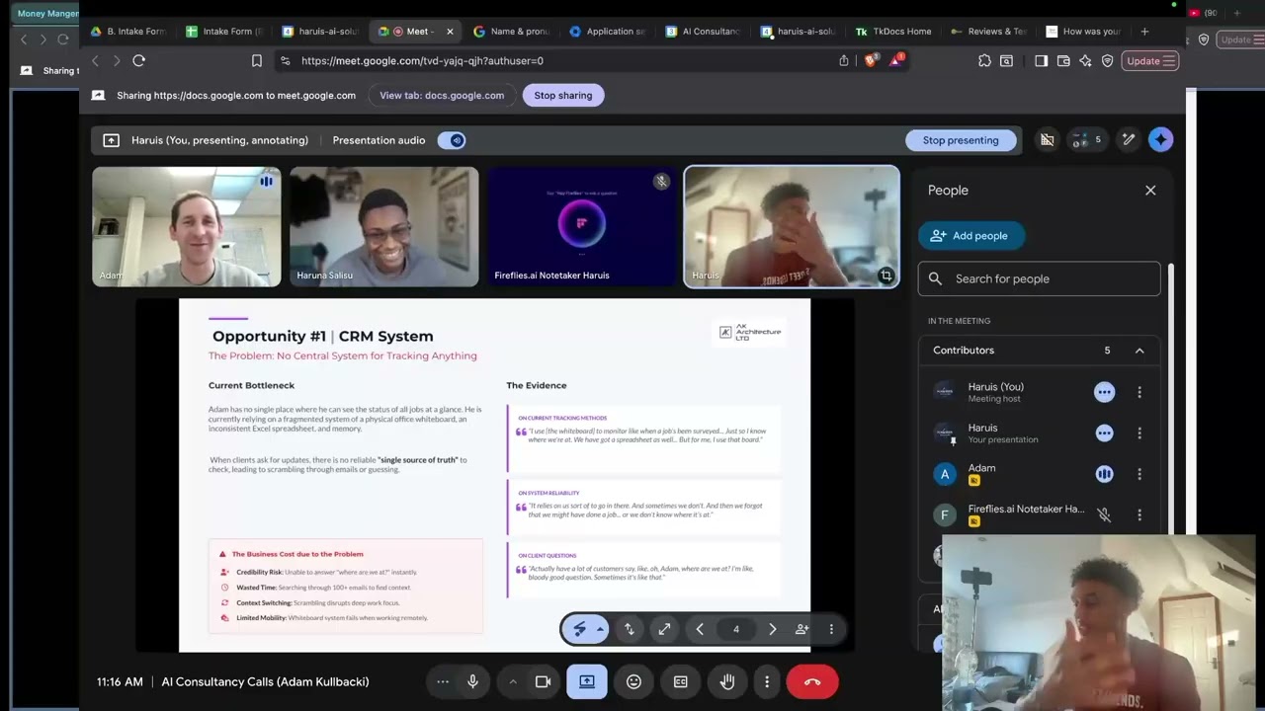Viewport: 1265px width, 711px height.
Task: Click the crossed-out building host controls icon
Action: [1047, 140]
